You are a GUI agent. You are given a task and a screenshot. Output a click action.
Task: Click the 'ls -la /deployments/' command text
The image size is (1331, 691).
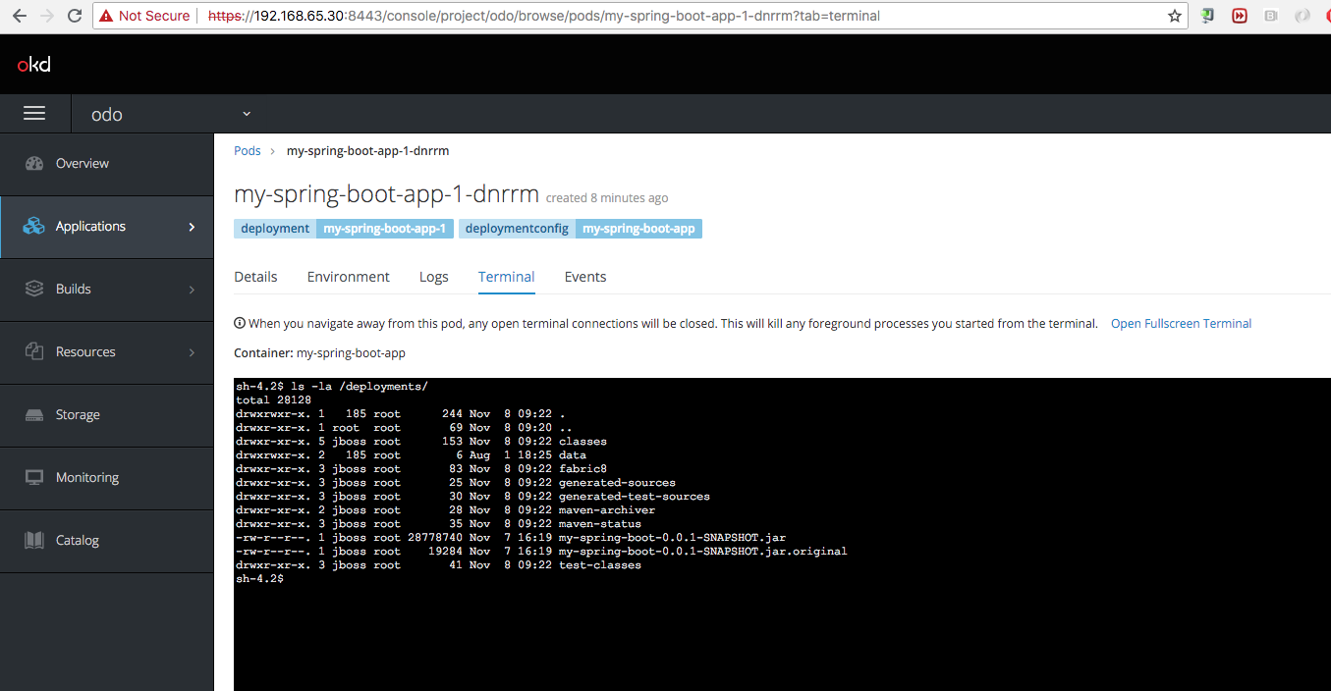click(360, 387)
